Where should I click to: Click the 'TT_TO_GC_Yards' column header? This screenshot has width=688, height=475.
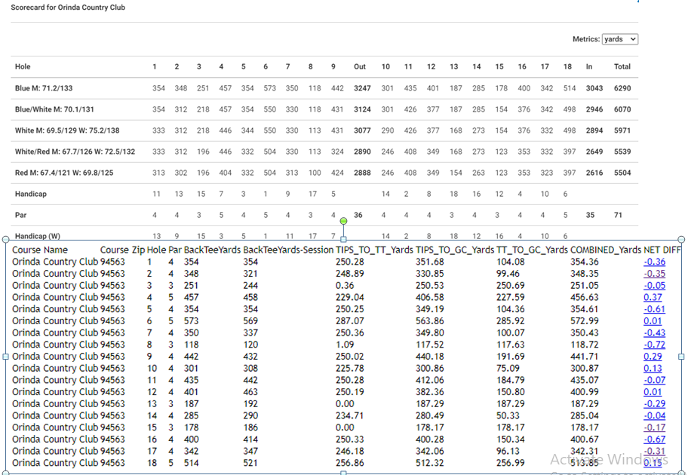coord(533,250)
